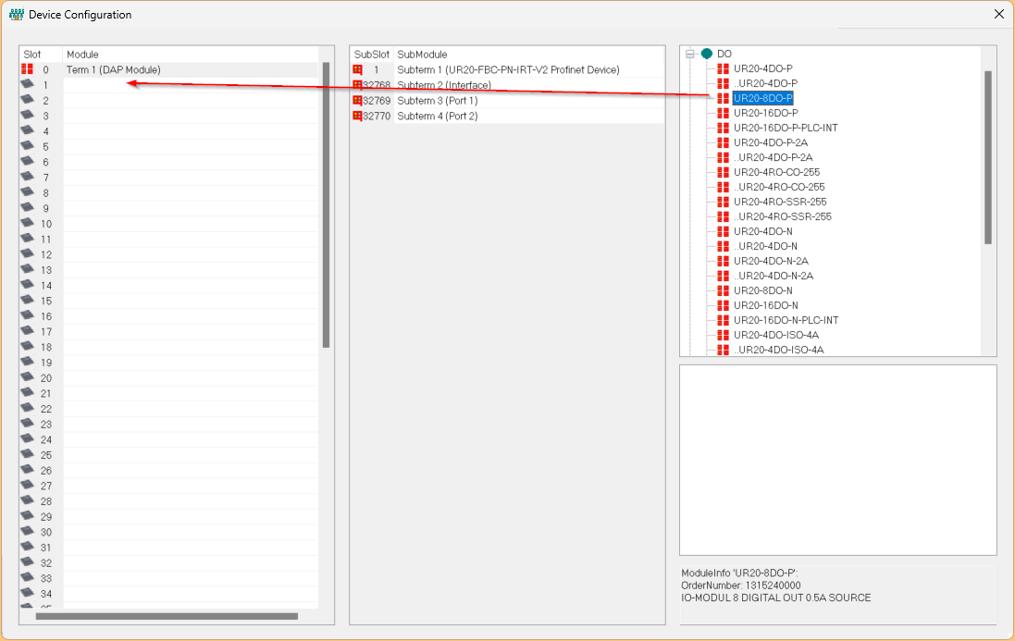Image resolution: width=1015 pixels, height=641 pixels.
Task: Select the DO category label in the tree
Action: 724,54
